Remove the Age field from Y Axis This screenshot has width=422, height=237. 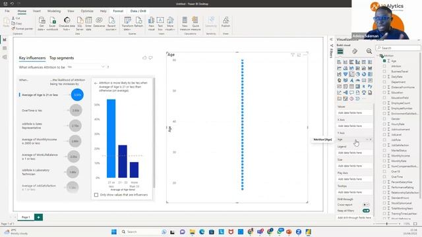pos(371,140)
